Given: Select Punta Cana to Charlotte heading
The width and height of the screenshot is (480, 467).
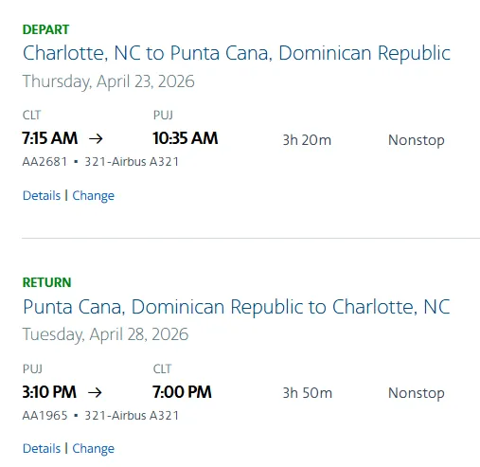Looking at the screenshot, I should (x=237, y=307).
